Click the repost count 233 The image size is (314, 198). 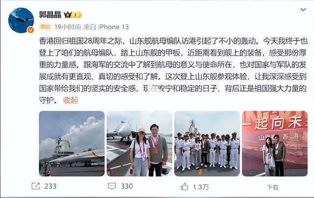click(51, 186)
